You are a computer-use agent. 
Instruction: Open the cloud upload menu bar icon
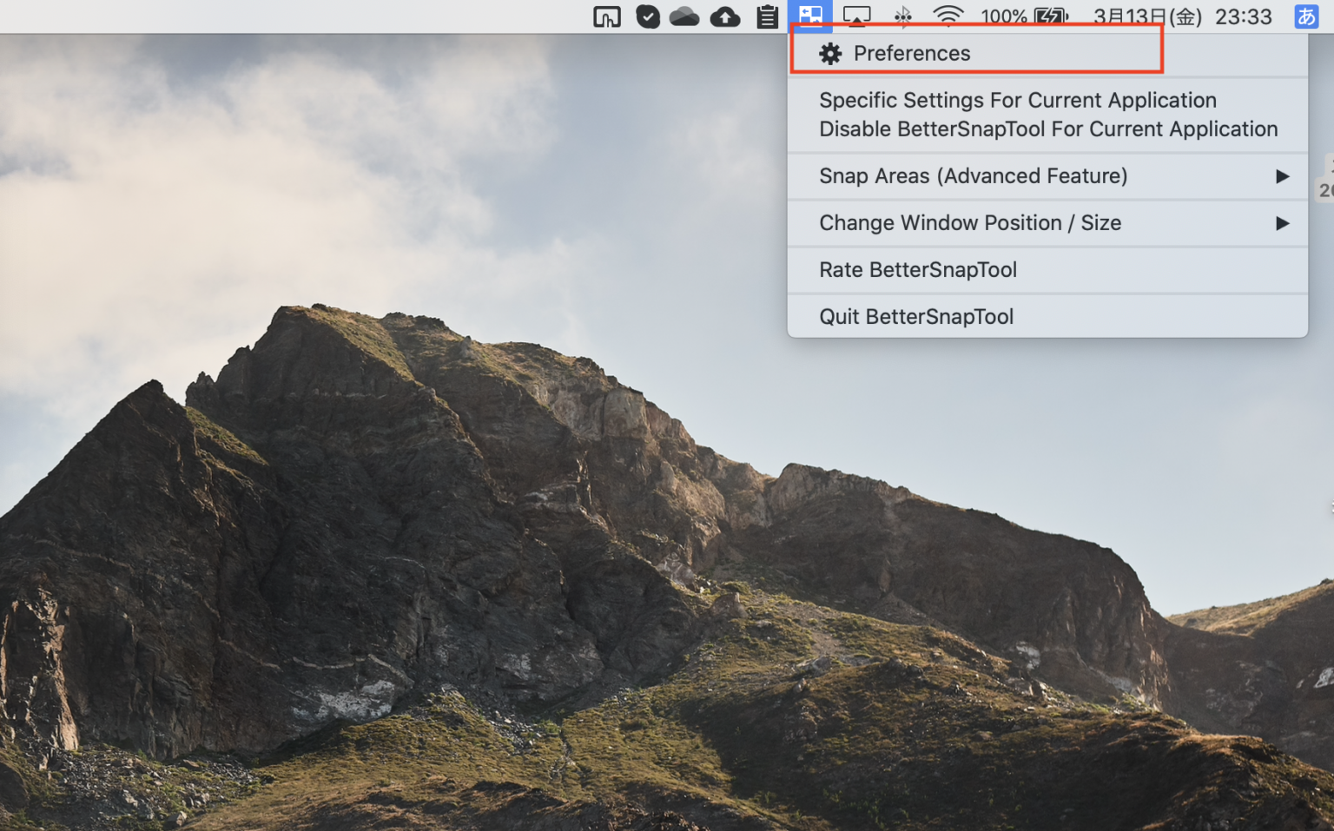coord(725,16)
